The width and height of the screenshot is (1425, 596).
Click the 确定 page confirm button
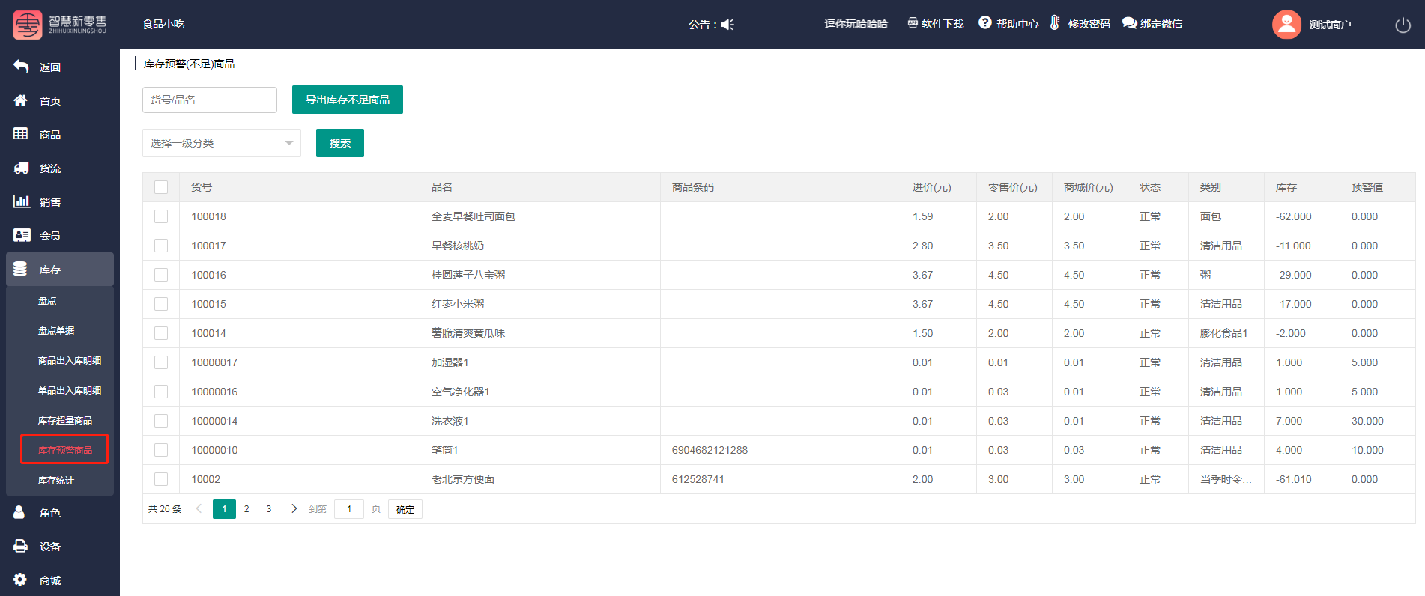point(405,509)
